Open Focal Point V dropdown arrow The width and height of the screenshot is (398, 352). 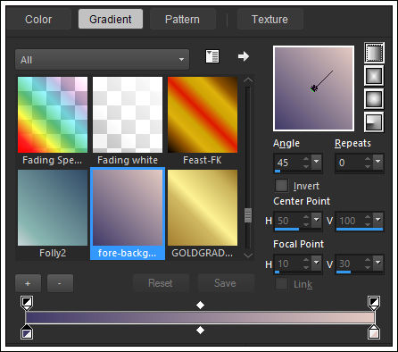coord(377,263)
